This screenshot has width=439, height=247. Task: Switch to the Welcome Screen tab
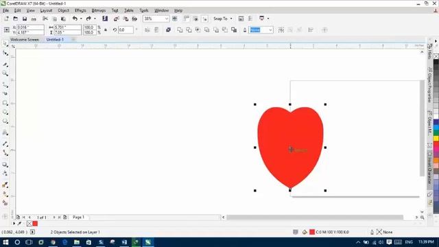point(25,40)
